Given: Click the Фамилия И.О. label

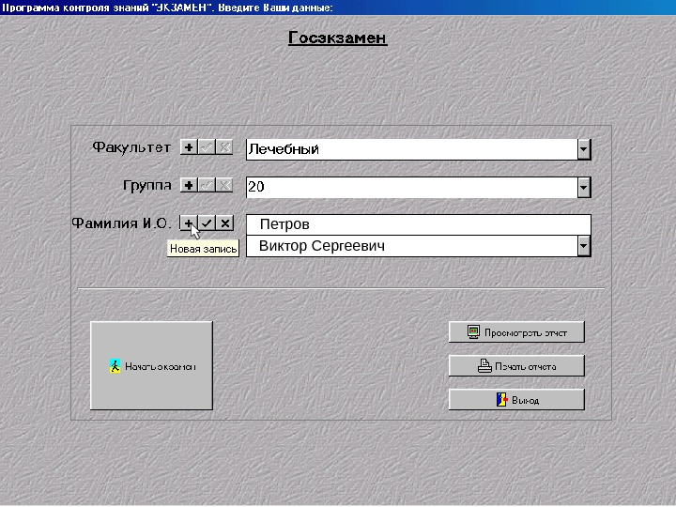Looking at the screenshot, I should point(121,223).
